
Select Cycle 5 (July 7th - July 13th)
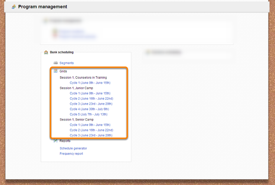(x=89, y=114)
